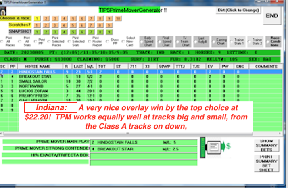
Task: Choose race 1 button
Action: click(x=37, y=19)
